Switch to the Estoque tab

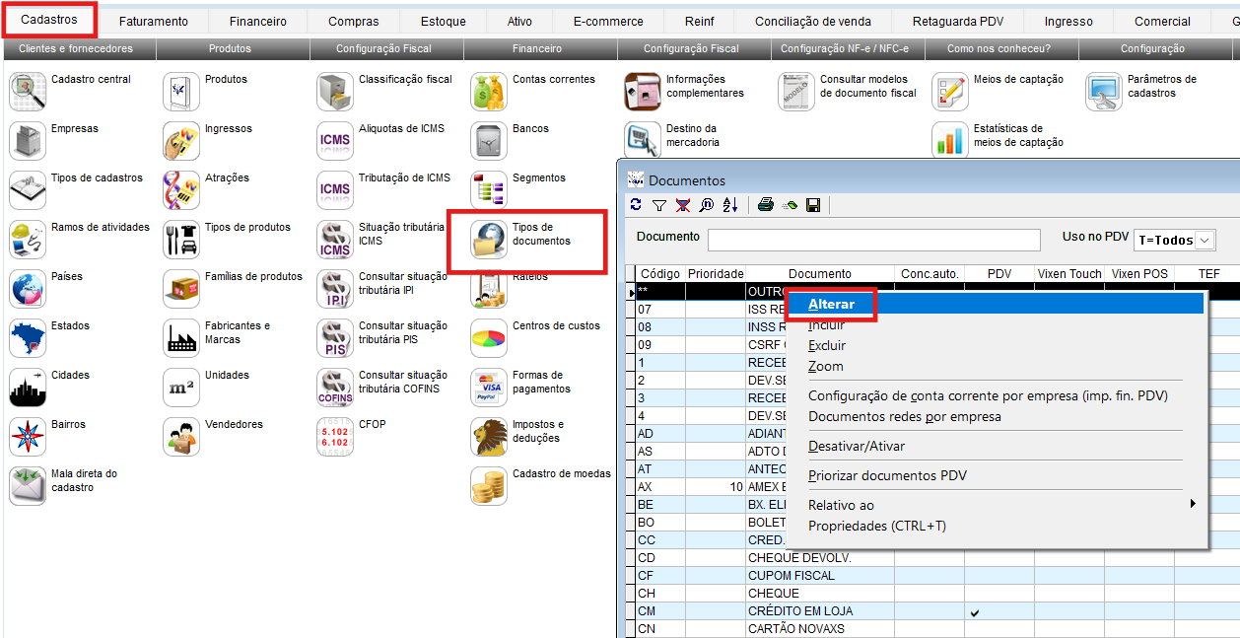443,21
